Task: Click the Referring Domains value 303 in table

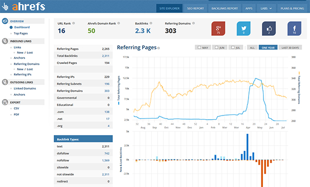Action: pyautogui.click(x=107, y=91)
